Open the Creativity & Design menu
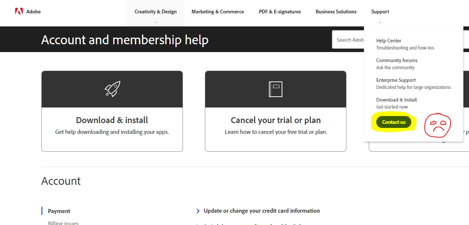Image resolution: width=469 pixels, height=225 pixels. [156, 12]
